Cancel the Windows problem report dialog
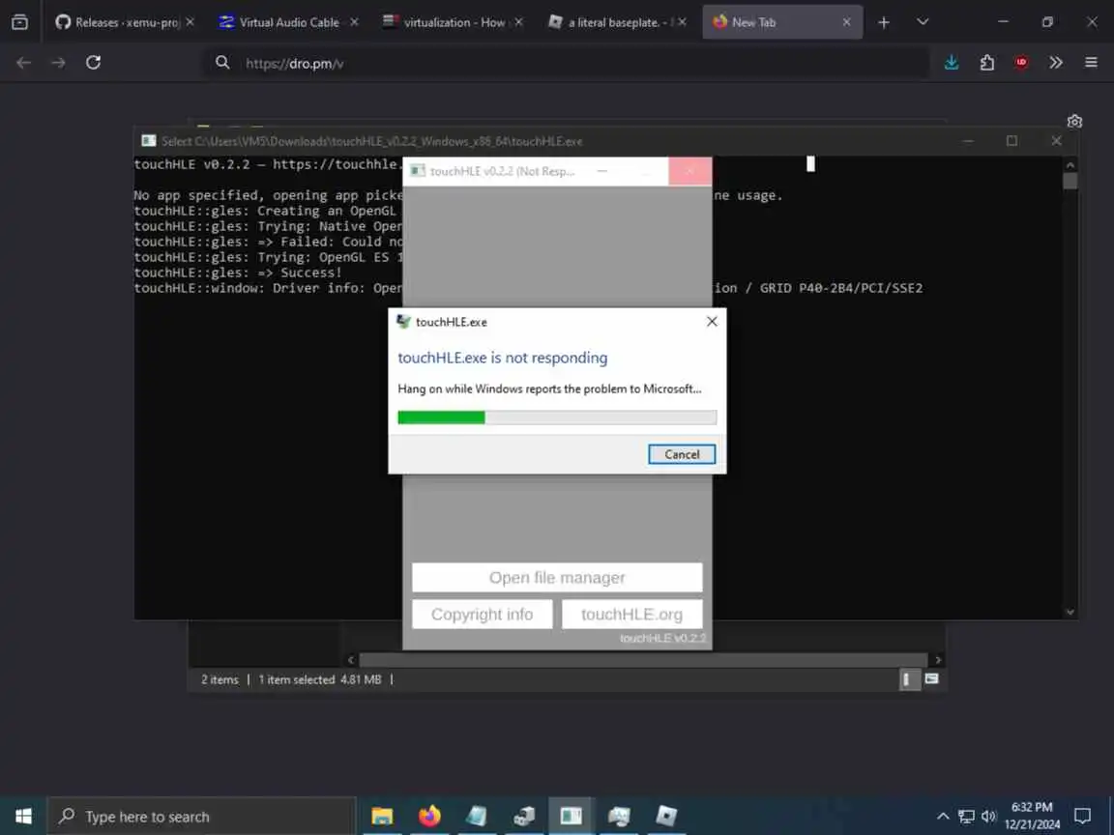The image size is (1114, 835). pos(682,454)
